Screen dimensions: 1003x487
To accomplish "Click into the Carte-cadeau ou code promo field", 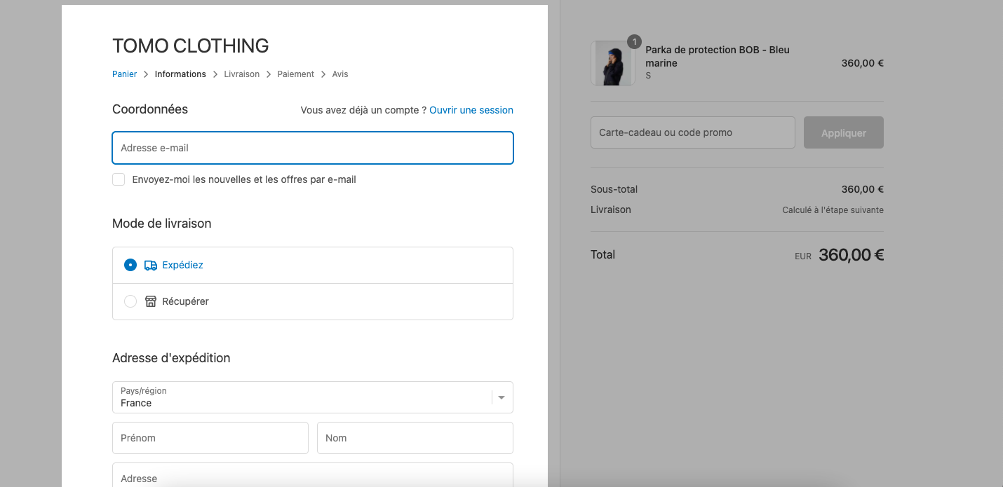I will [x=693, y=132].
